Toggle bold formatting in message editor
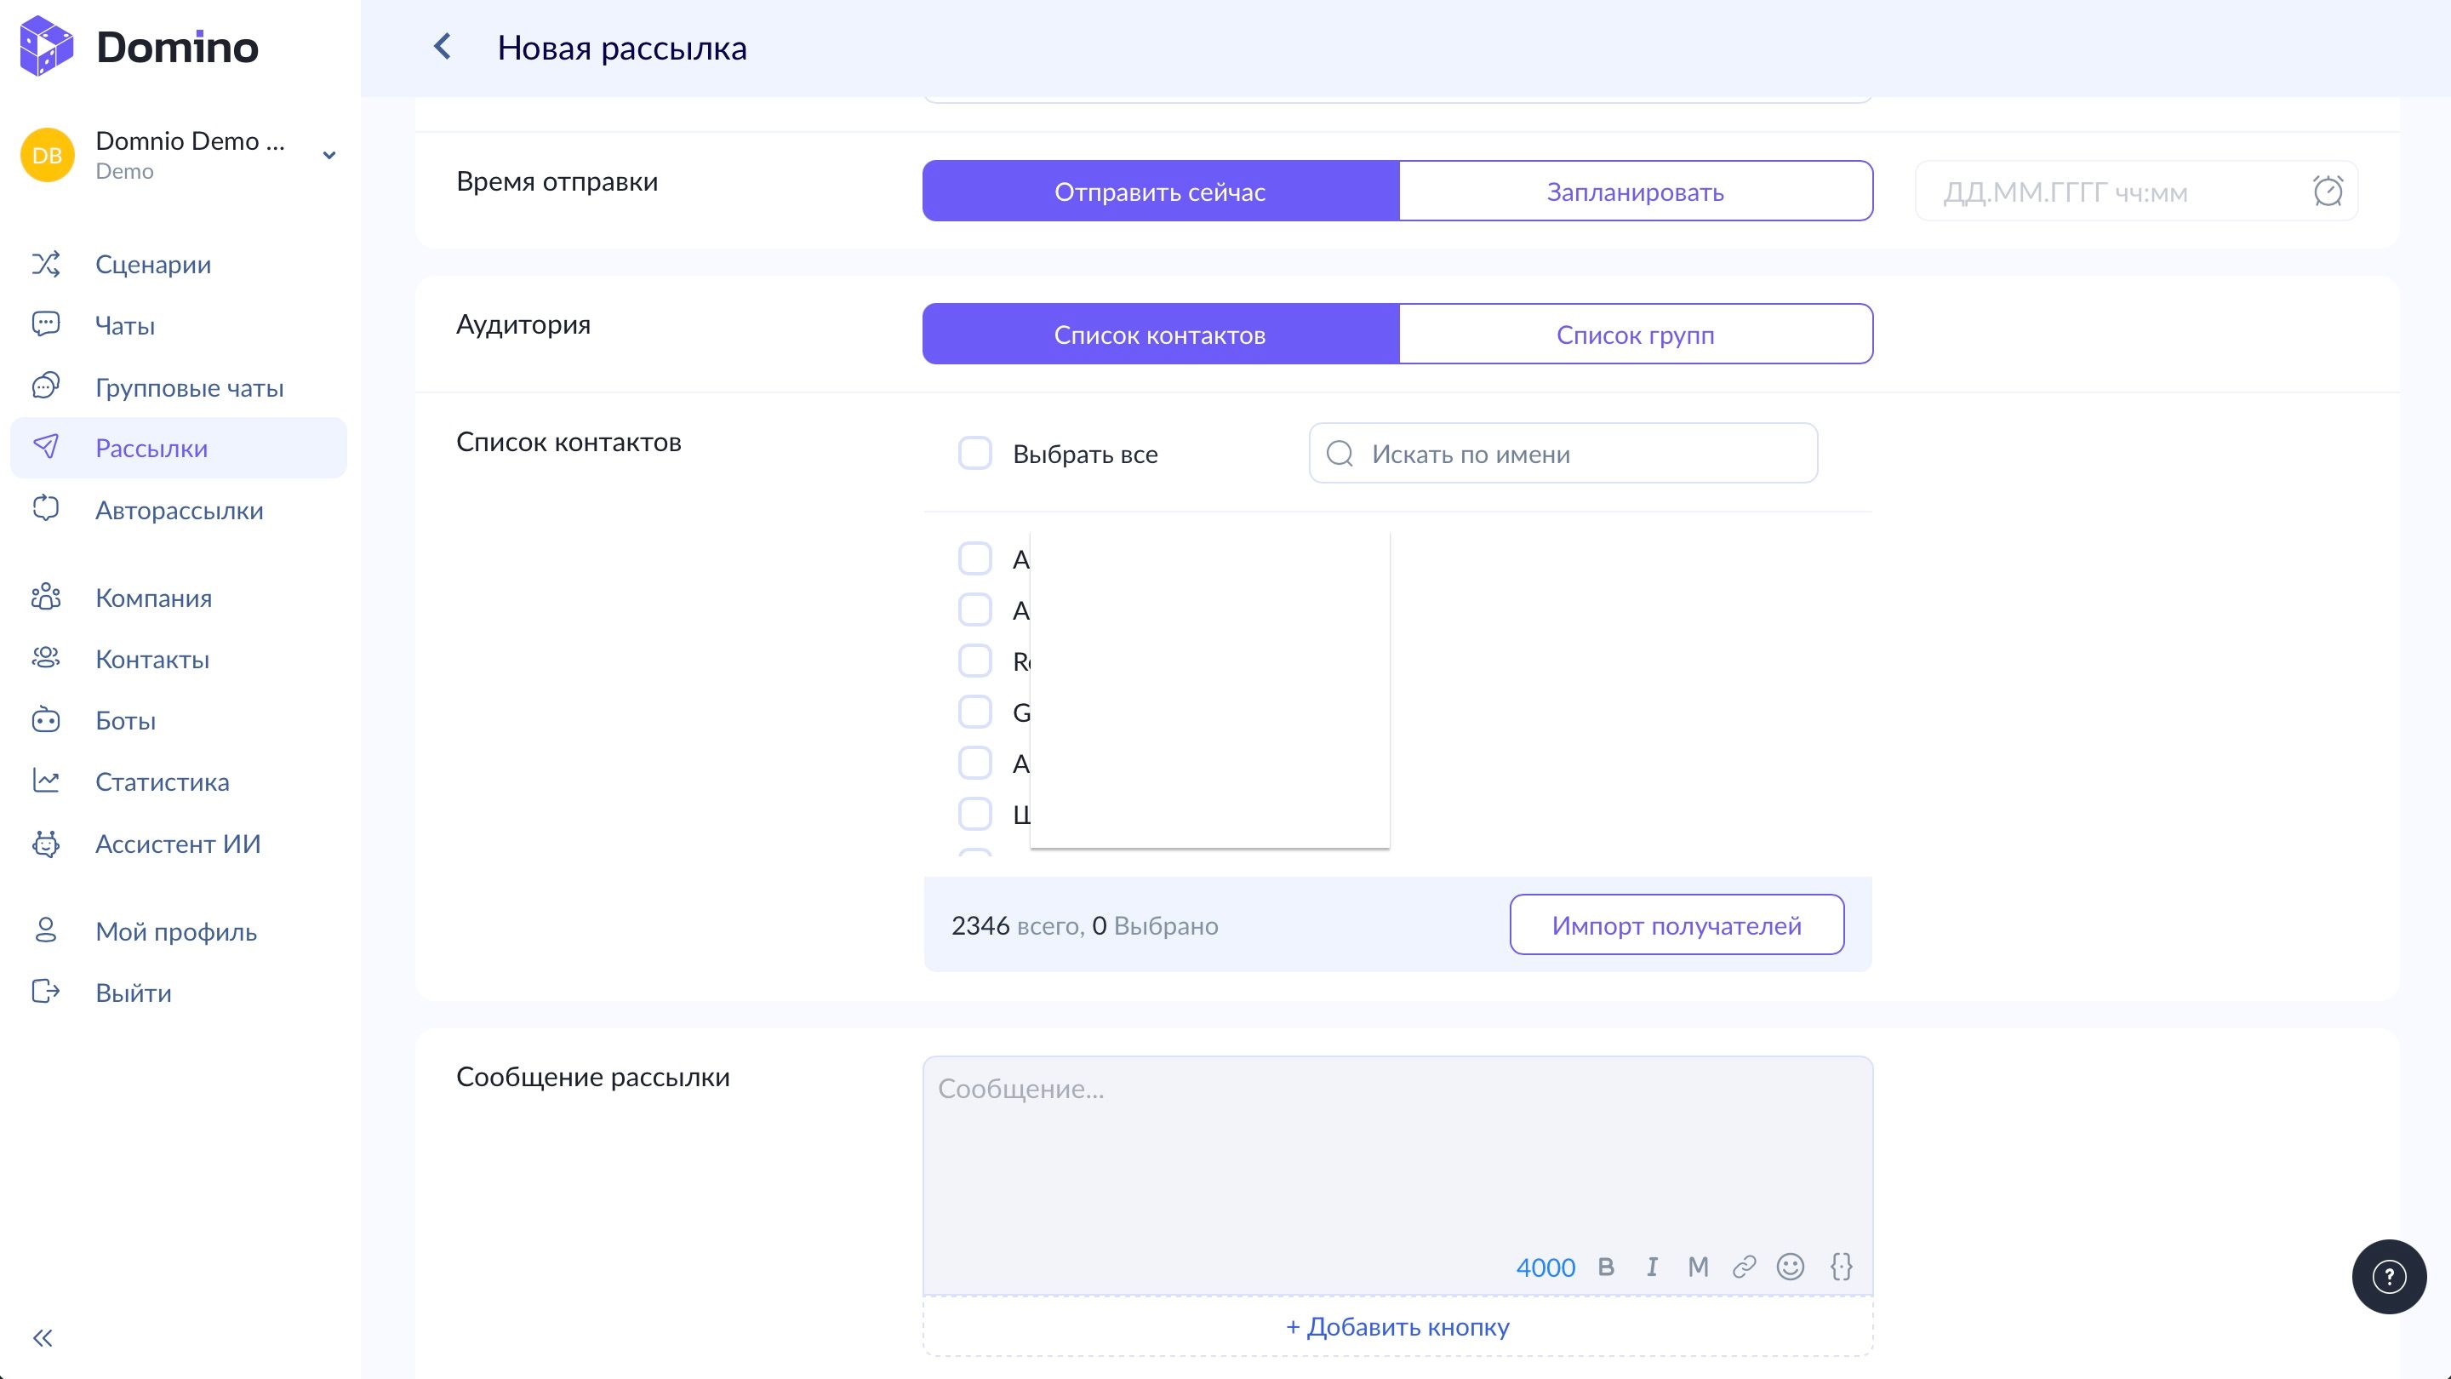2451x1379 pixels. coord(1606,1267)
